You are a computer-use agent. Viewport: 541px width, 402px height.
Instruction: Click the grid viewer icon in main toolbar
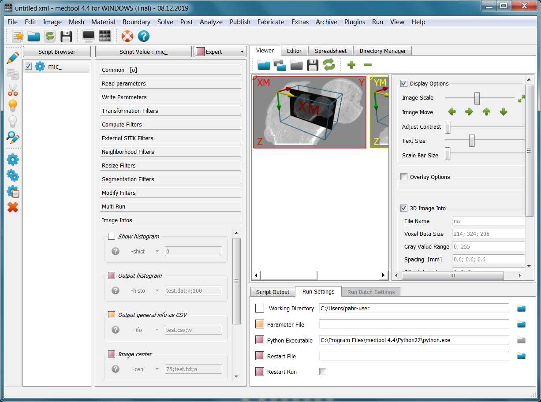105,36
